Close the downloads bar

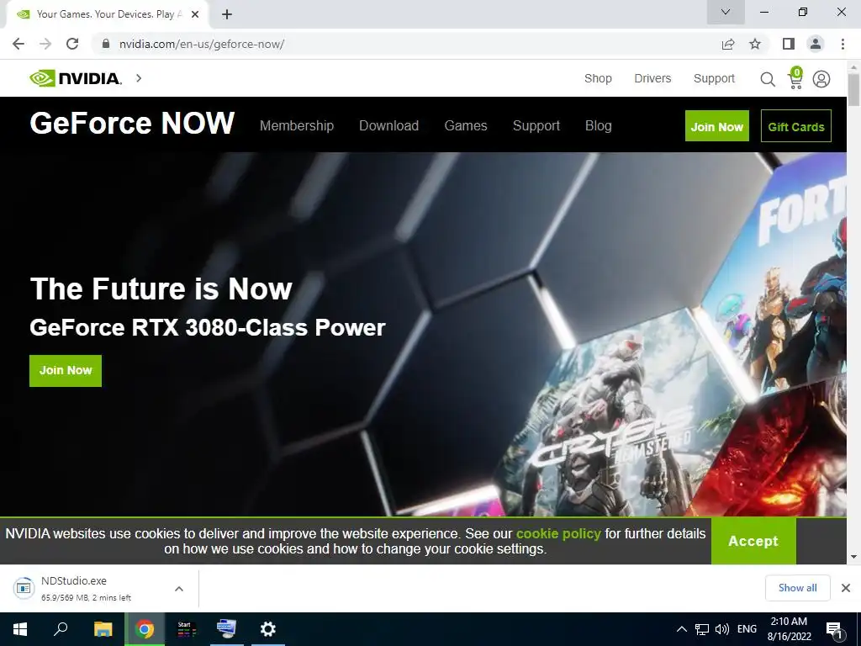click(846, 588)
